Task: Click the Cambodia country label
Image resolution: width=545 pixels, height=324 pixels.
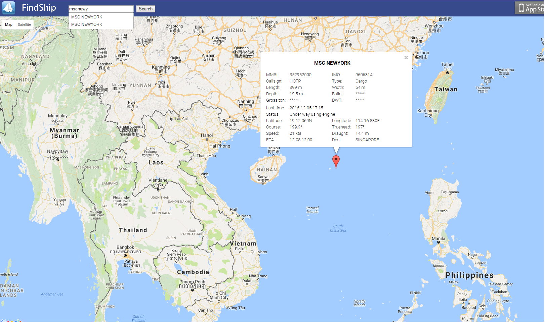Action: (x=193, y=272)
